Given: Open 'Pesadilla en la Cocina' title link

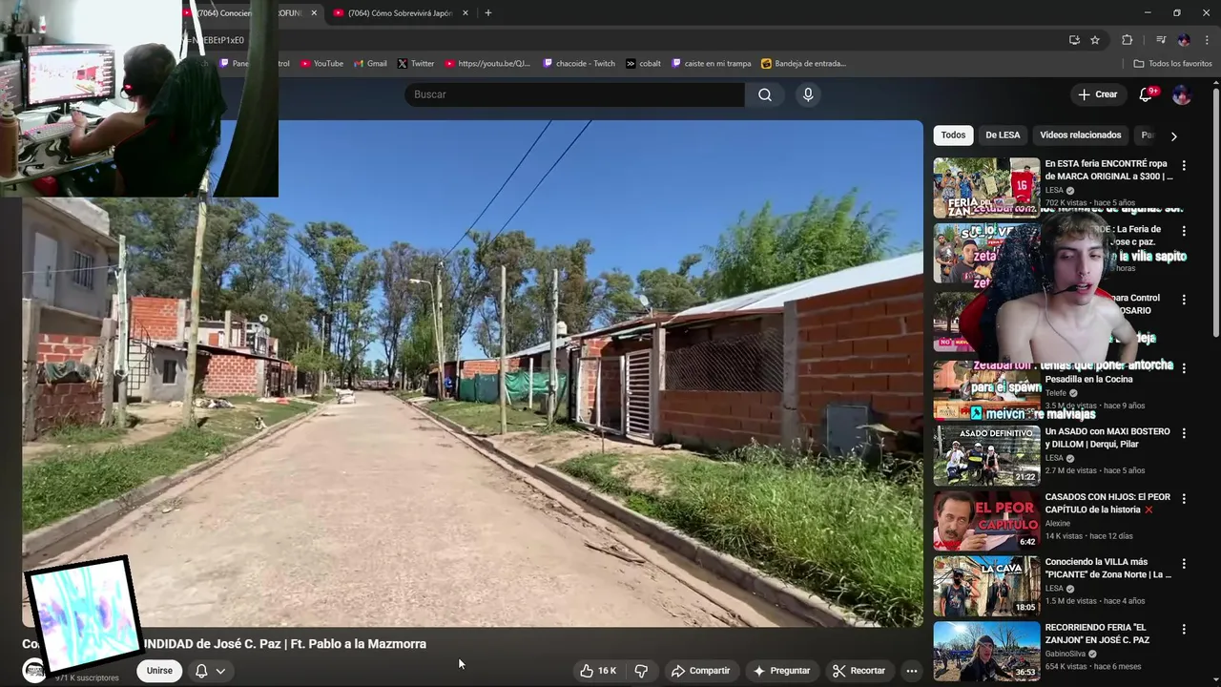Looking at the screenshot, I should 1088,380.
